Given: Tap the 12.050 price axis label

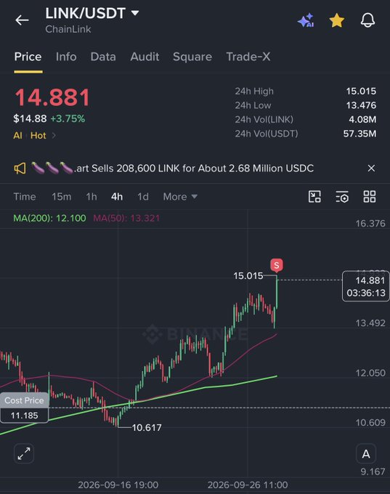Looking at the screenshot, I should point(370,373).
